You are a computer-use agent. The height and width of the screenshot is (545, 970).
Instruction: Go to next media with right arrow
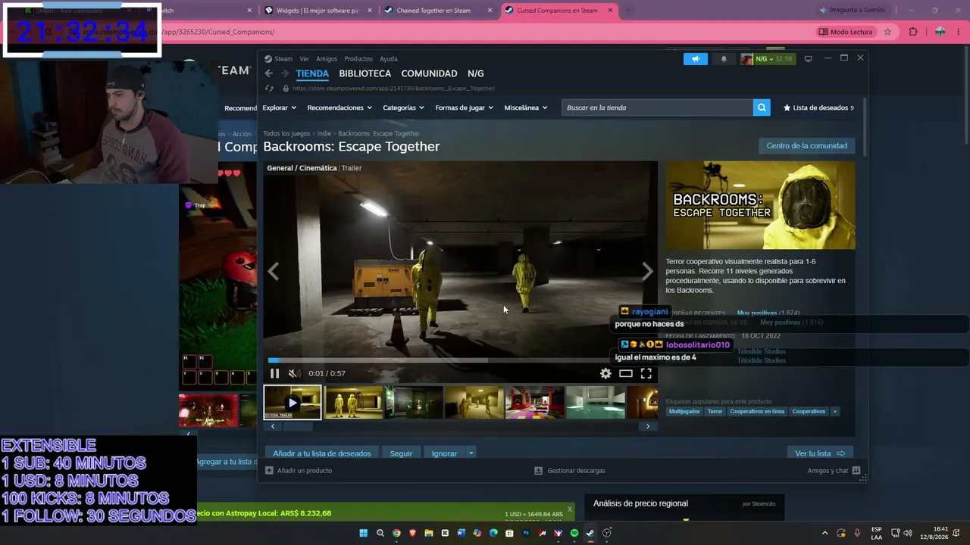647,272
